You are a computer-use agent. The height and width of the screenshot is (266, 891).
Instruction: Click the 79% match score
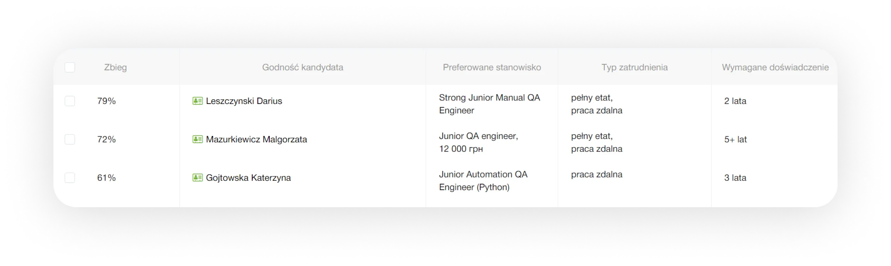point(107,101)
